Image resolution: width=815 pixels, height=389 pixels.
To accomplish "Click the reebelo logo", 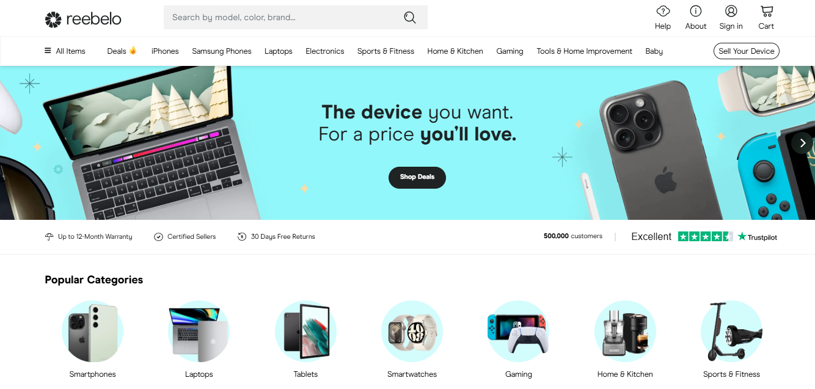I will point(83,19).
